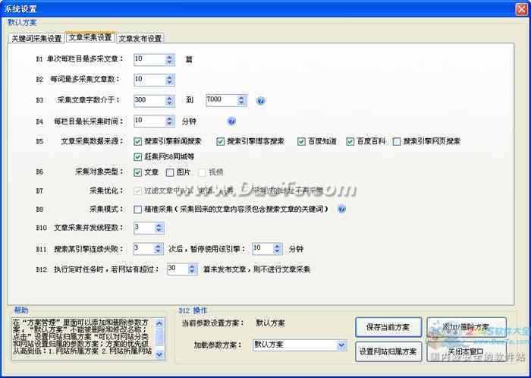The width and height of the screenshot is (531, 378).
Task: Toggle the 百度知道 data source checkbox
Action: (x=301, y=141)
